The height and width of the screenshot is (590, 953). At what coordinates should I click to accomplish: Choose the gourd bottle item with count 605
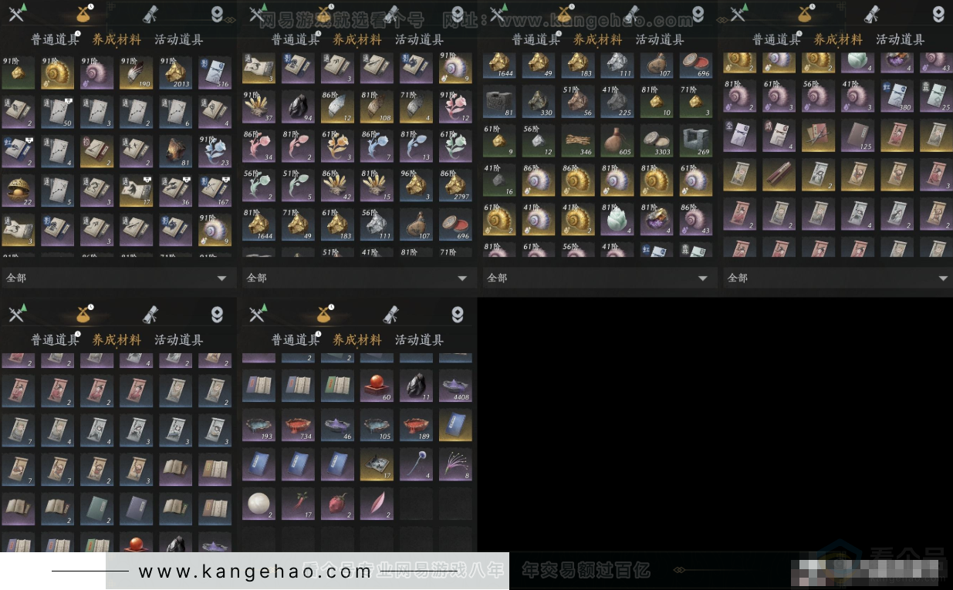pyautogui.click(x=618, y=140)
